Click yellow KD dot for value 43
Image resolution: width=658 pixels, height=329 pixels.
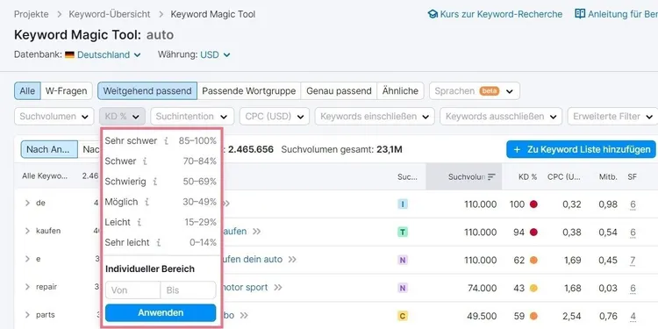pyautogui.click(x=533, y=289)
